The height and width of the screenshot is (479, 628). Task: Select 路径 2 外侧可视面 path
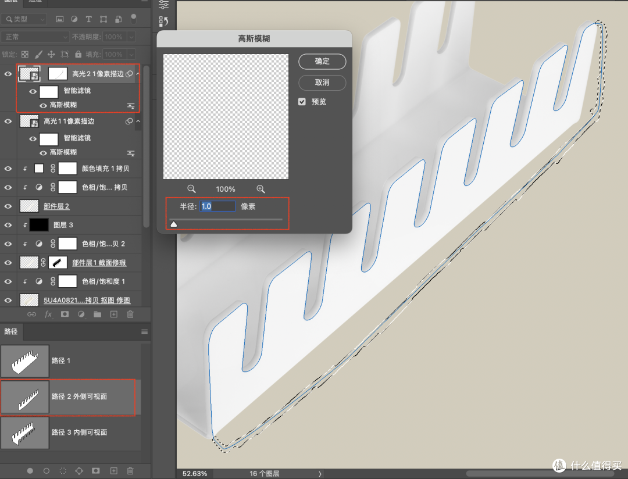point(70,396)
